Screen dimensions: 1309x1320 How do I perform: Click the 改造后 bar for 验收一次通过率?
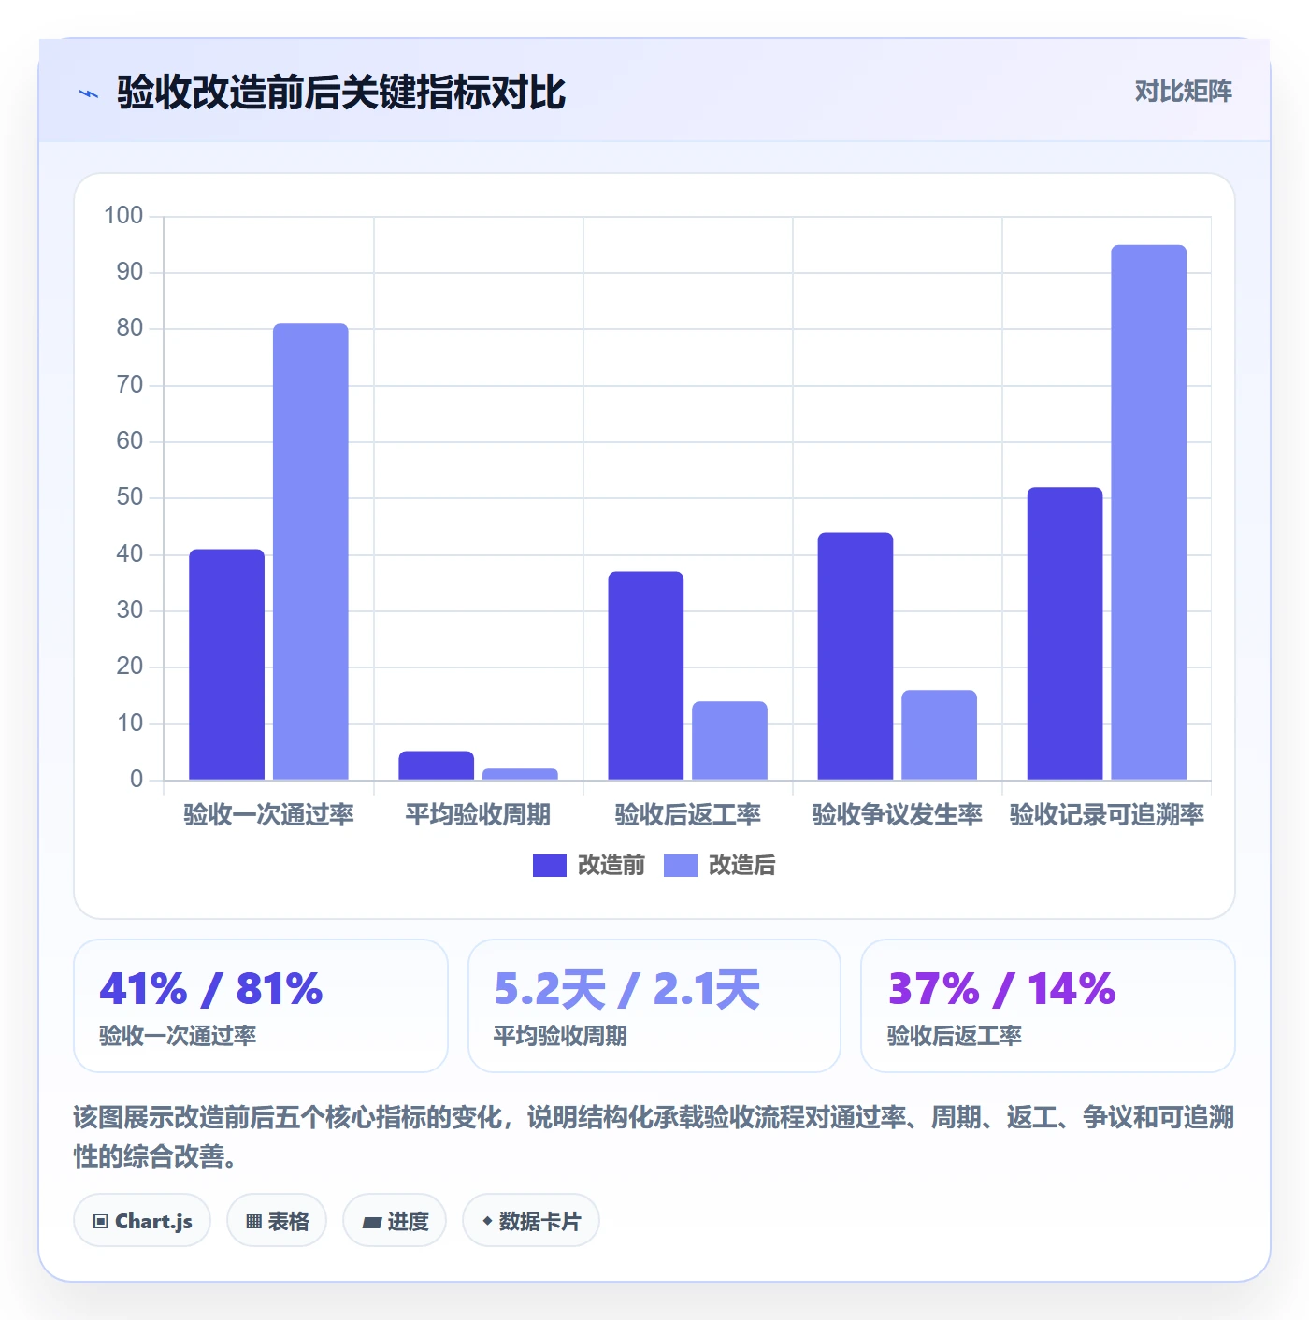(x=310, y=552)
